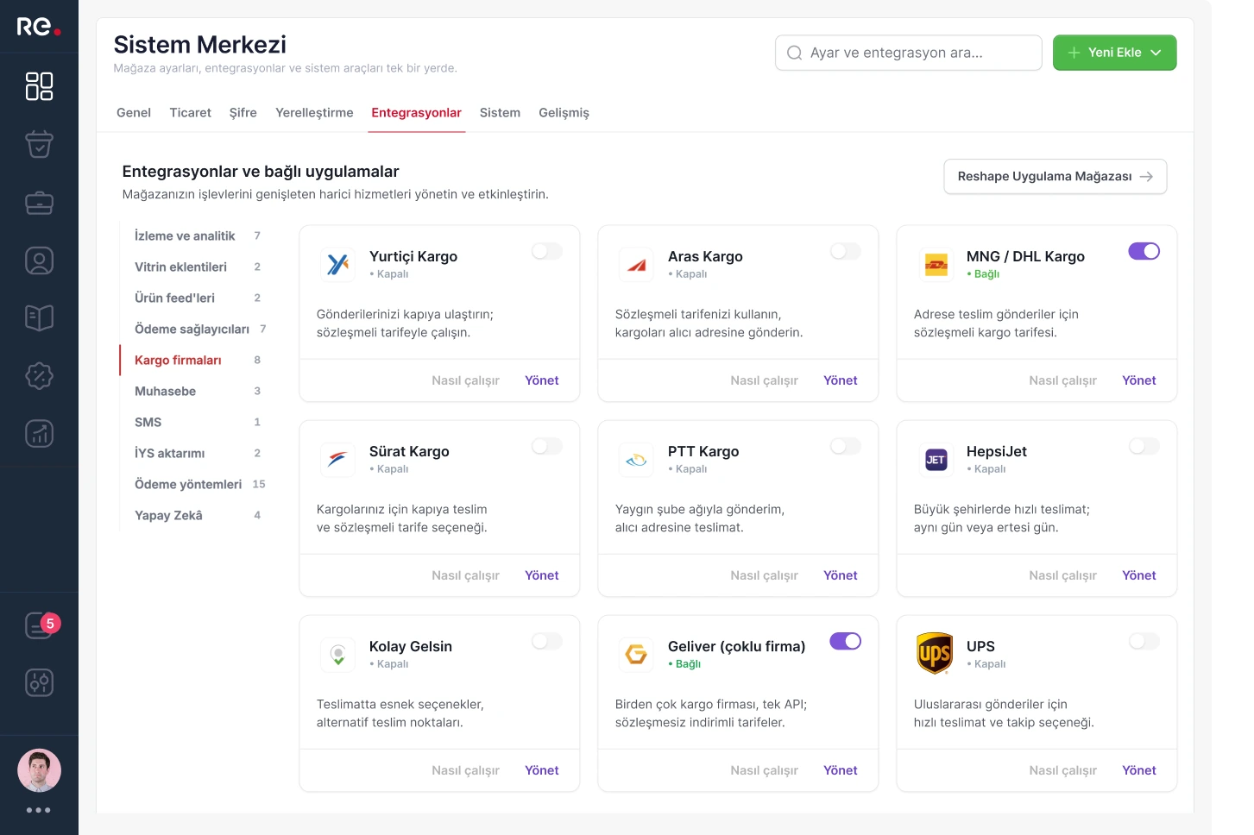Screen dimensions: 1254x835
Task: Click Nasıl çalışır on Kolay Gelsin card
Action: pyautogui.click(x=465, y=770)
